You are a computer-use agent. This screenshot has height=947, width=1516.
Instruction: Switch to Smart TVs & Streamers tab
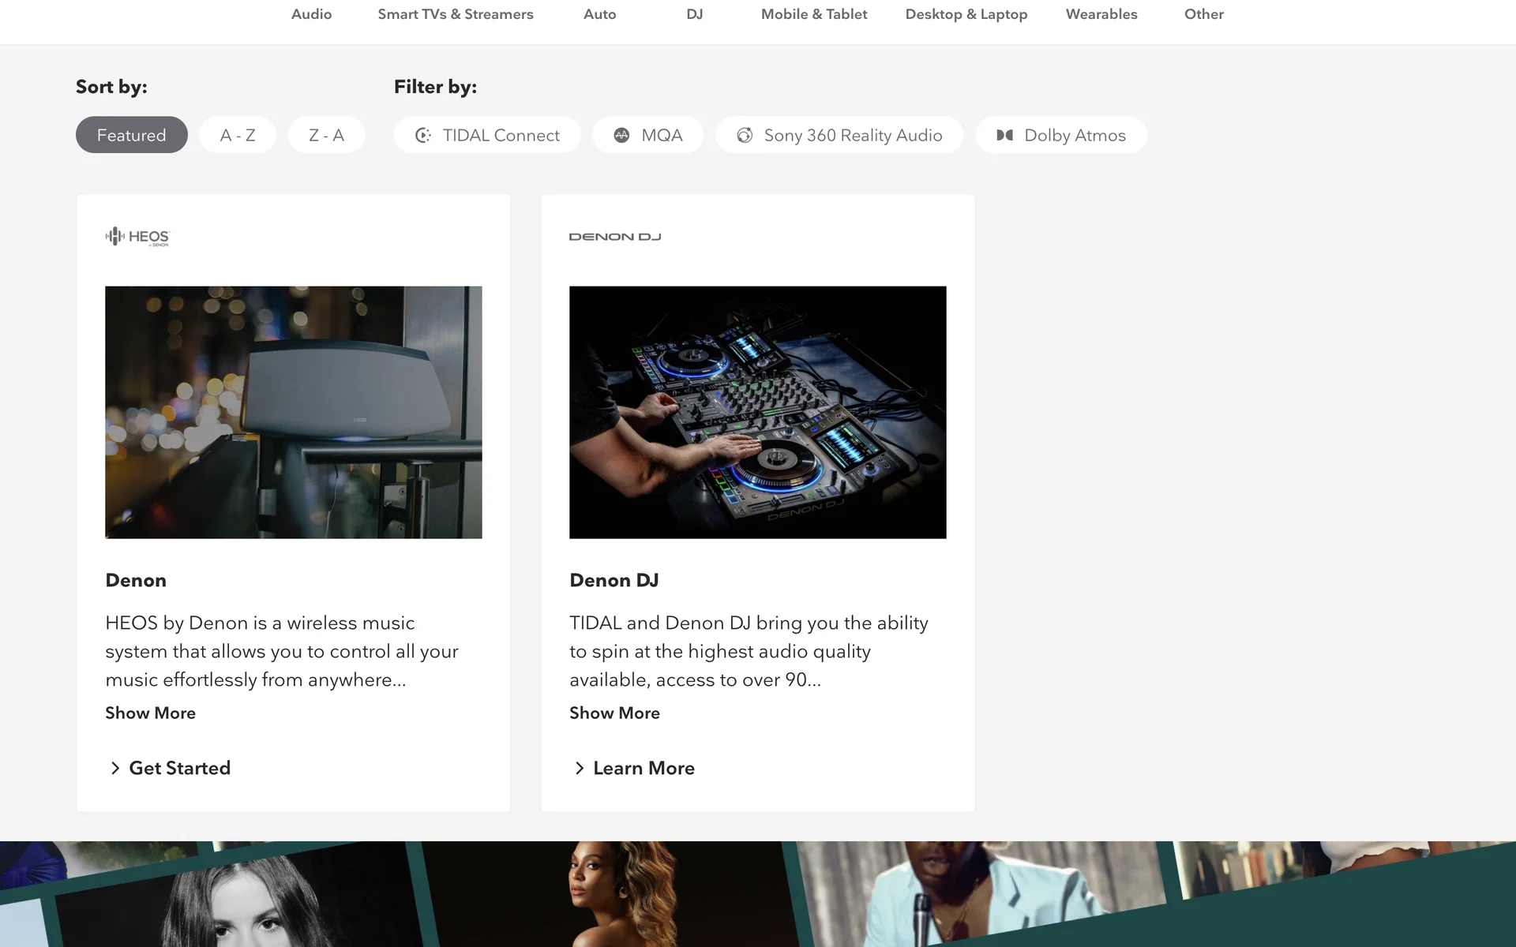[456, 14]
